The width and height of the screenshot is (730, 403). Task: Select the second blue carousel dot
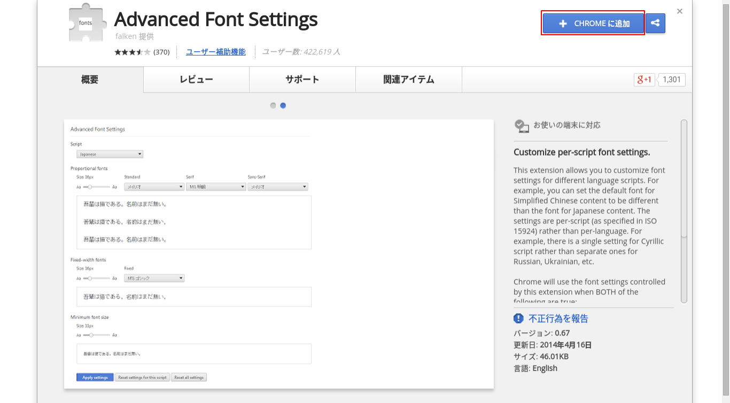283,105
